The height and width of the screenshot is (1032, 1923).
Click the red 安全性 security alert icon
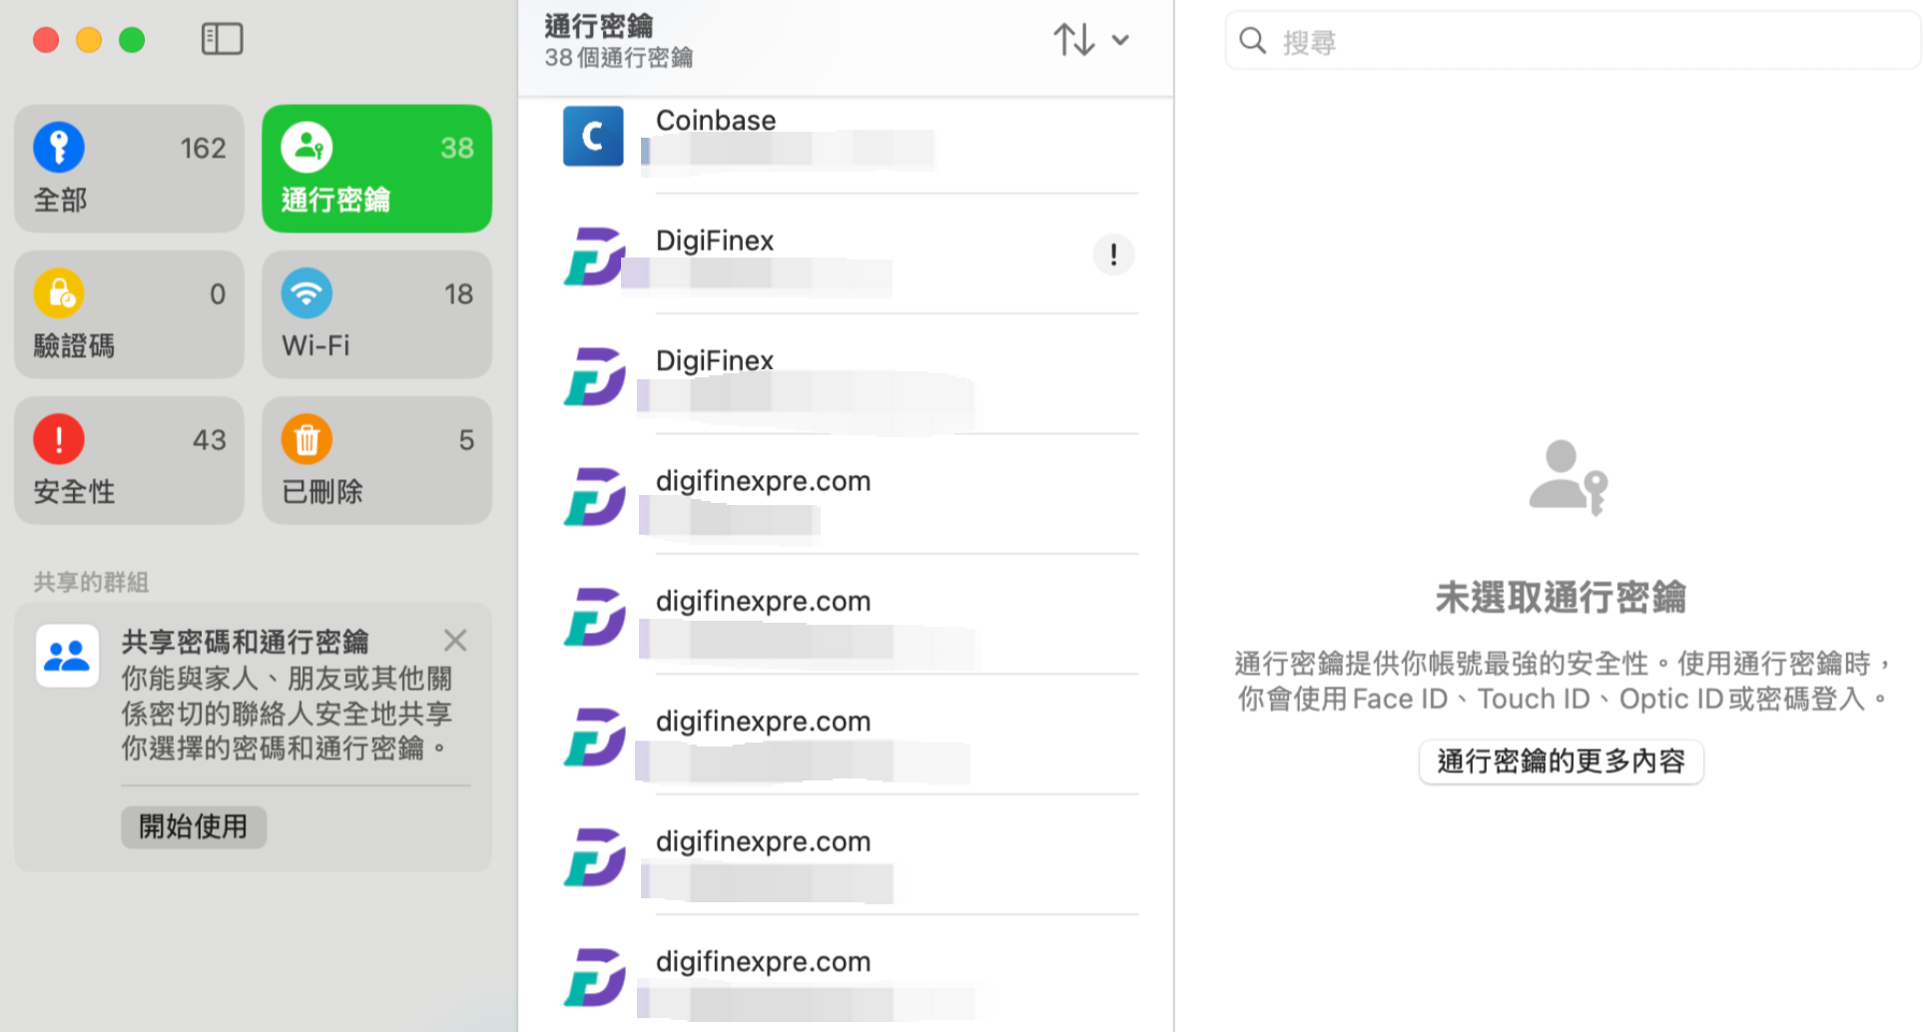coord(59,439)
